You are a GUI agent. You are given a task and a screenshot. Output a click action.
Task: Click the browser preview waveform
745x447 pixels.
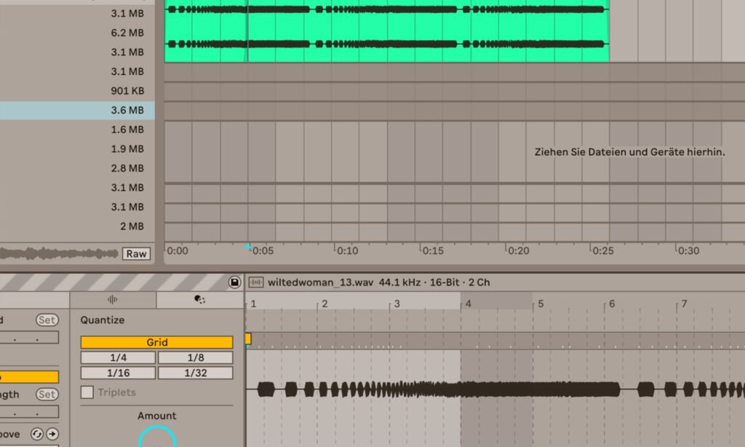(59, 253)
